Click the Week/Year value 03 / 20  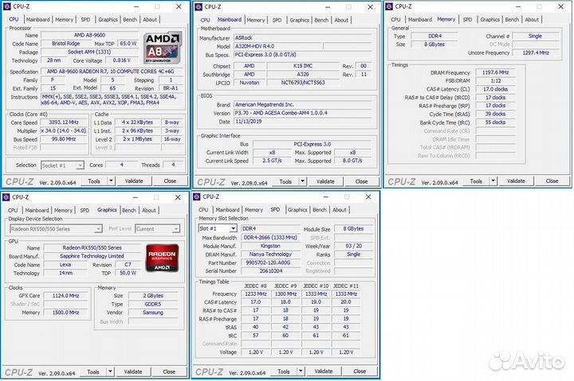click(353, 246)
